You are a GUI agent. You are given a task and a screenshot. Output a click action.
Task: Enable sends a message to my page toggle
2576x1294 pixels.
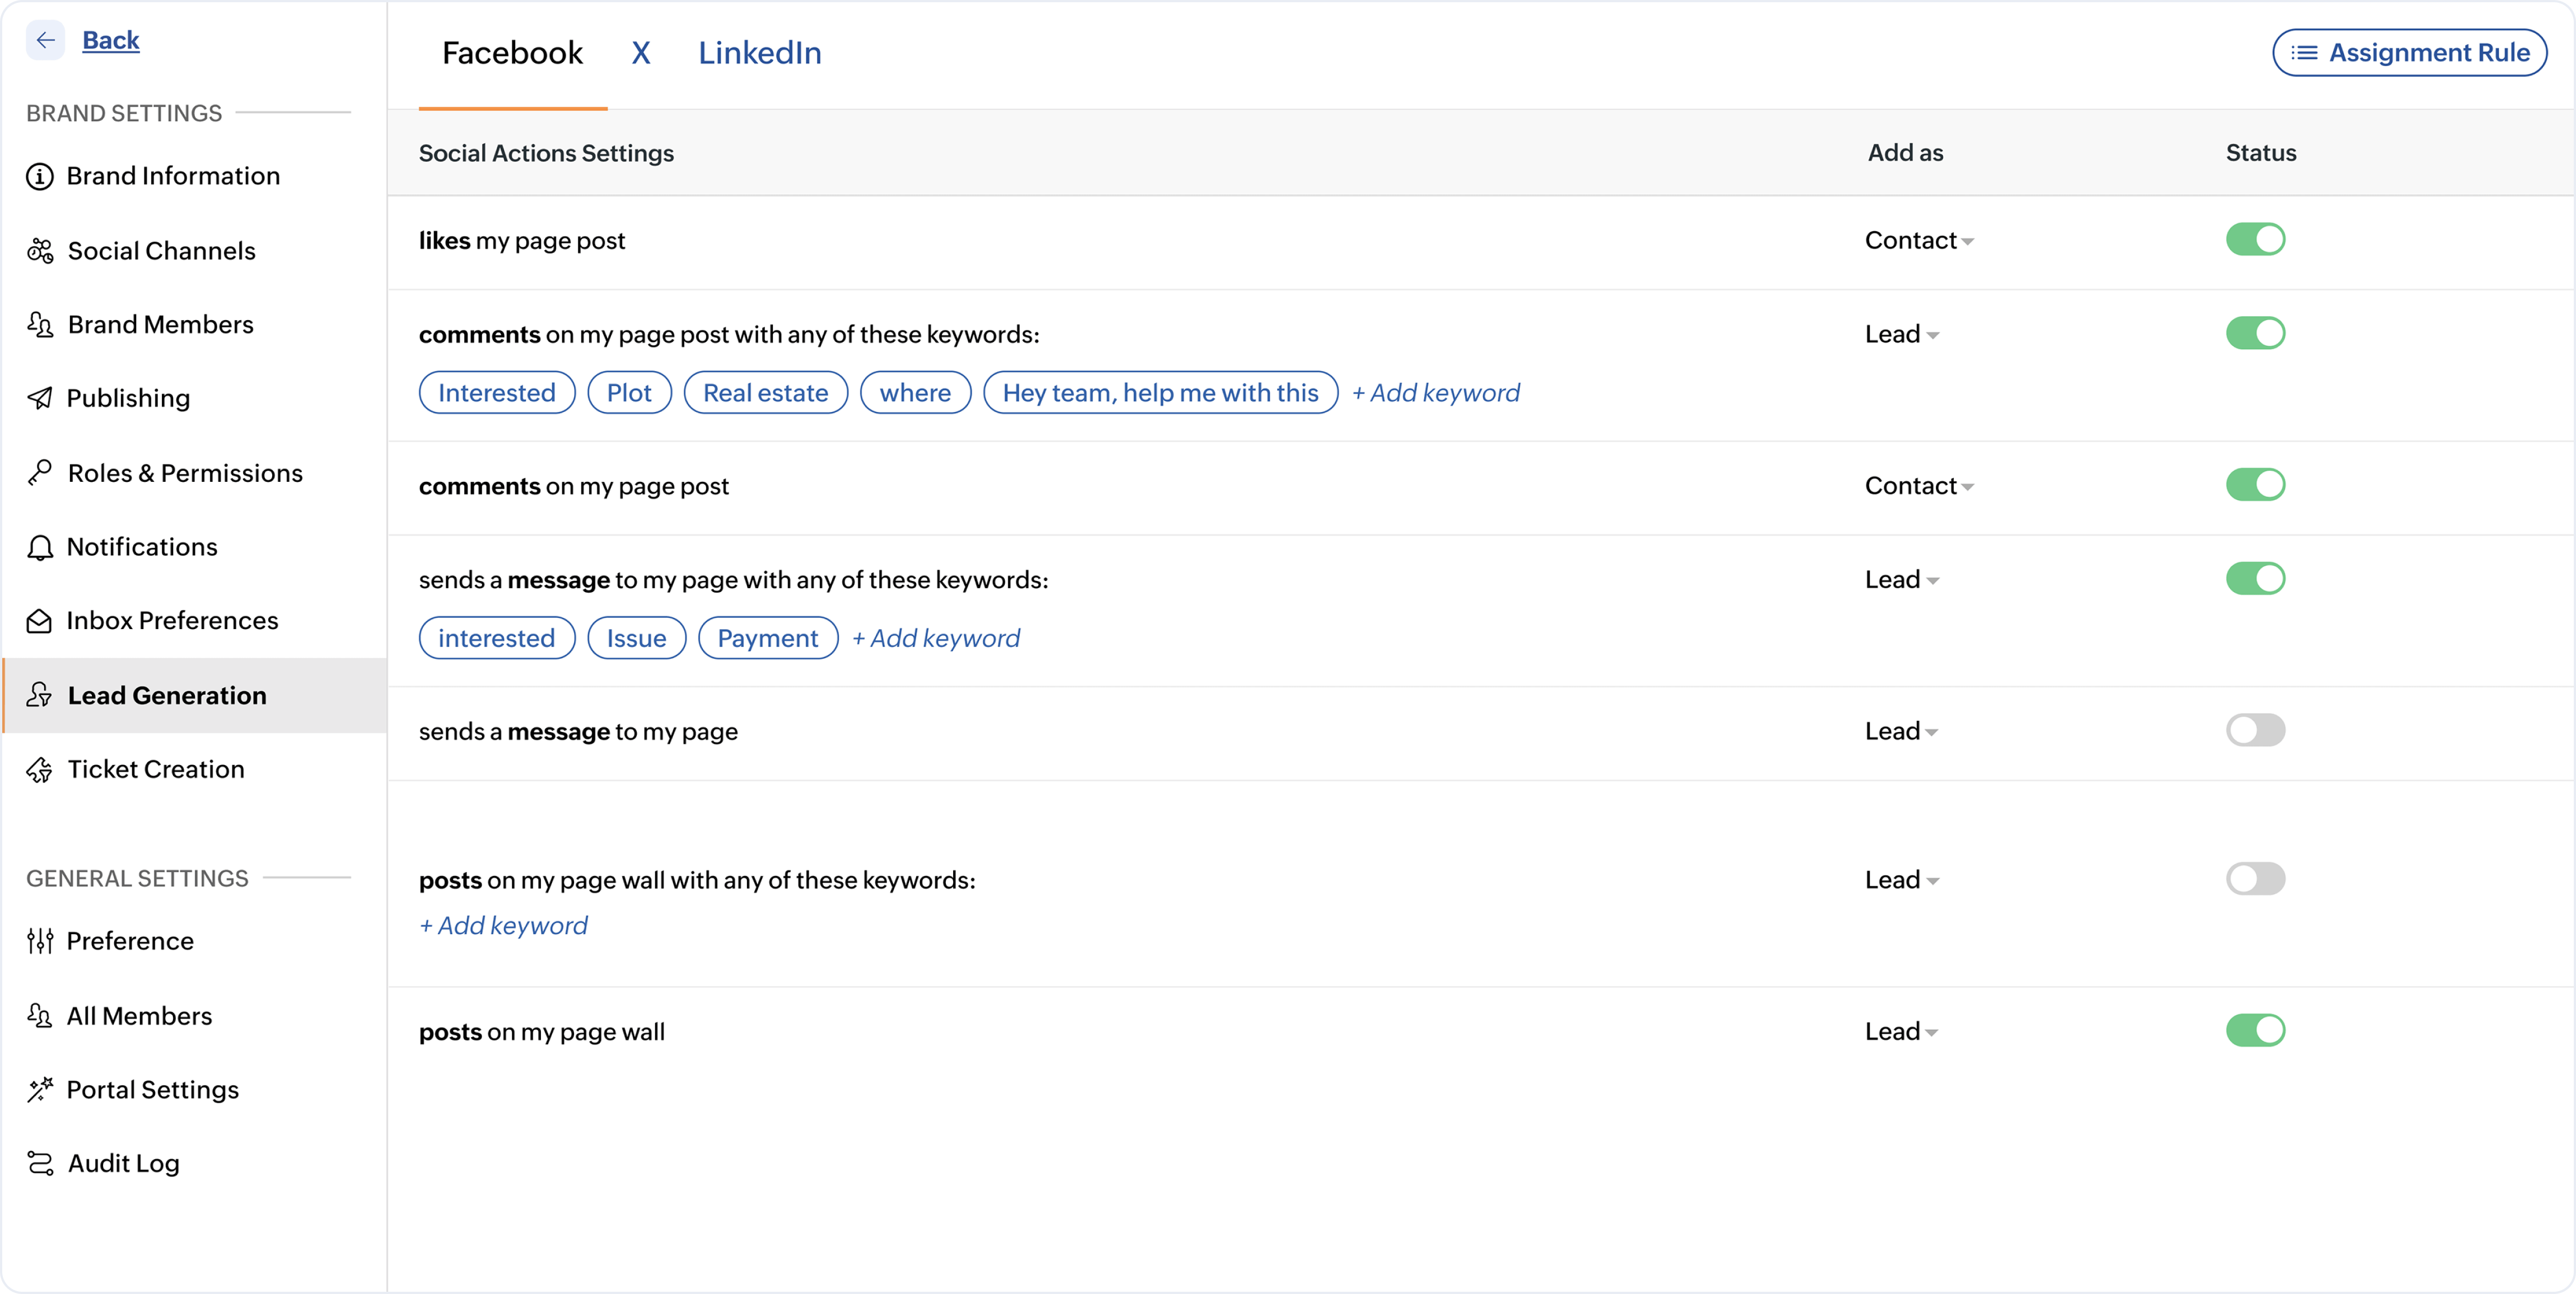click(2255, 729)
